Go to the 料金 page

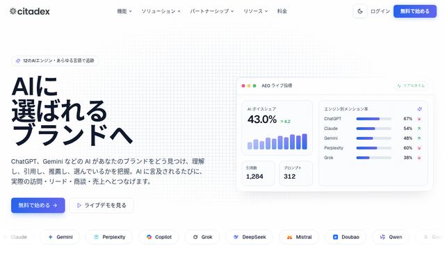282,11
